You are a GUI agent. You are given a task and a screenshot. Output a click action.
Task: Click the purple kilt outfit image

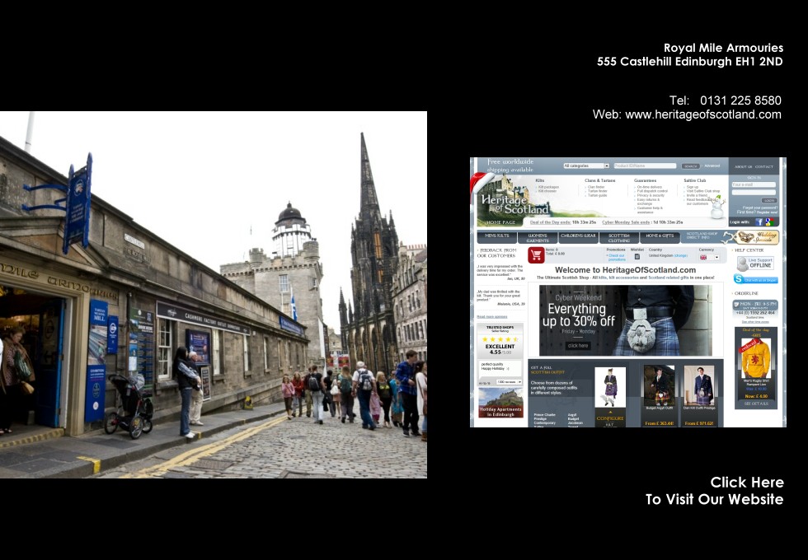(610, 387)
